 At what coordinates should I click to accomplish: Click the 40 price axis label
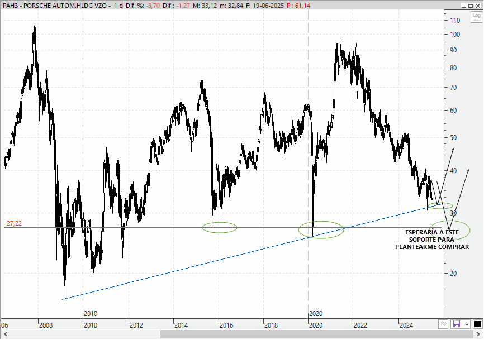(x=453, y=170)
